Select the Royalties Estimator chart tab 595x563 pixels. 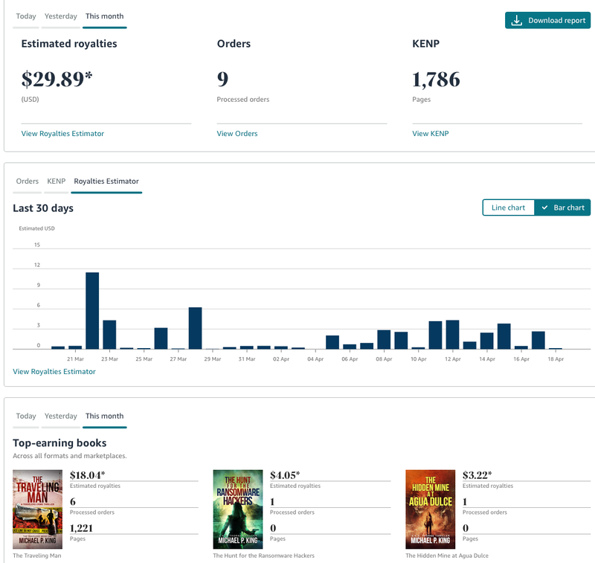tap(106, 181)
